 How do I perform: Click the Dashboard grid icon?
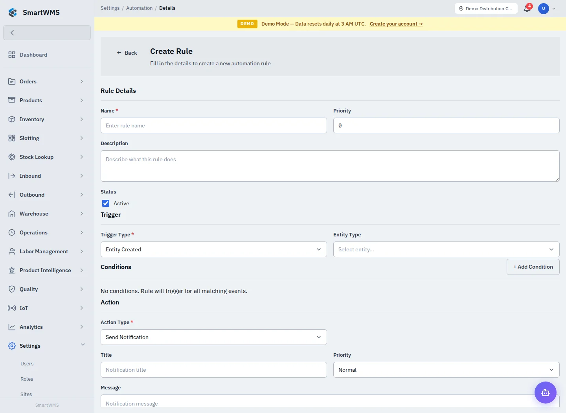[12, 55]
